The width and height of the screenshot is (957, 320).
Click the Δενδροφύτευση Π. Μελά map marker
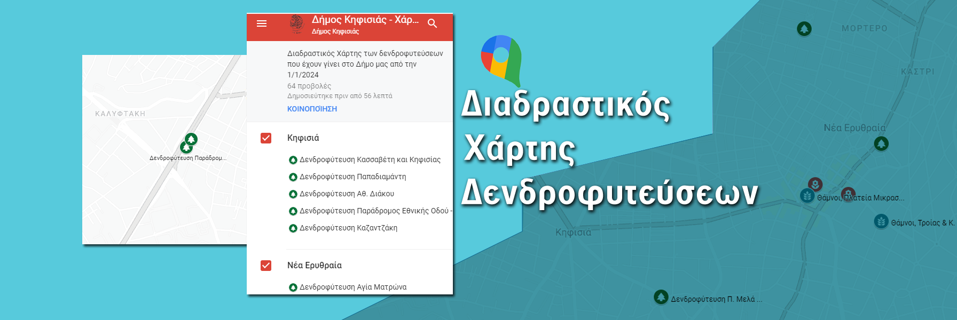pos(661,297)
